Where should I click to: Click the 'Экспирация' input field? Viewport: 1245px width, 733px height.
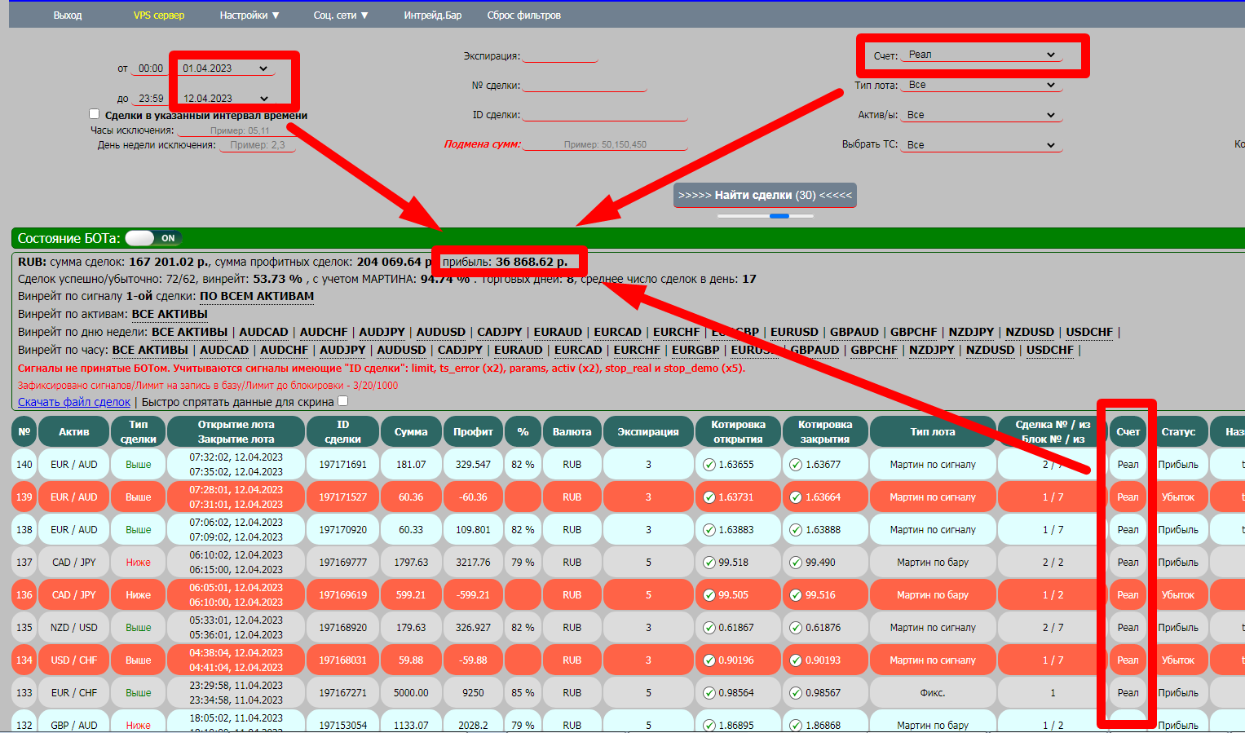tap(560, 56)
